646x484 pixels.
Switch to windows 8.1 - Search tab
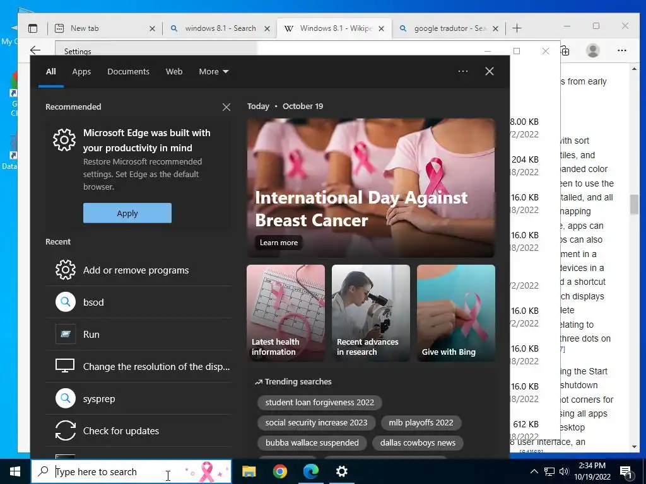(220, 28)
